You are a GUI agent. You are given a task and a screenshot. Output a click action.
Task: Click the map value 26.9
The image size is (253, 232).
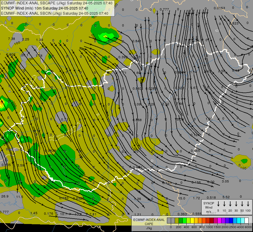point(5,196)
